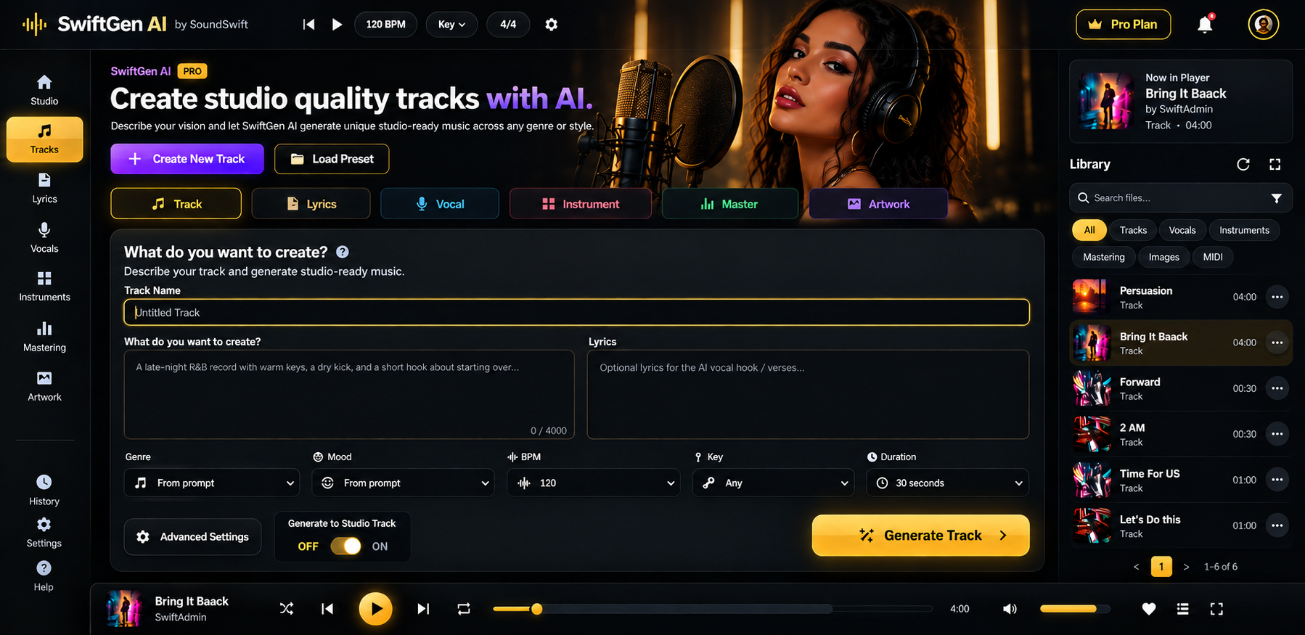Open the help tooltip beside the heading

(343, 252)
